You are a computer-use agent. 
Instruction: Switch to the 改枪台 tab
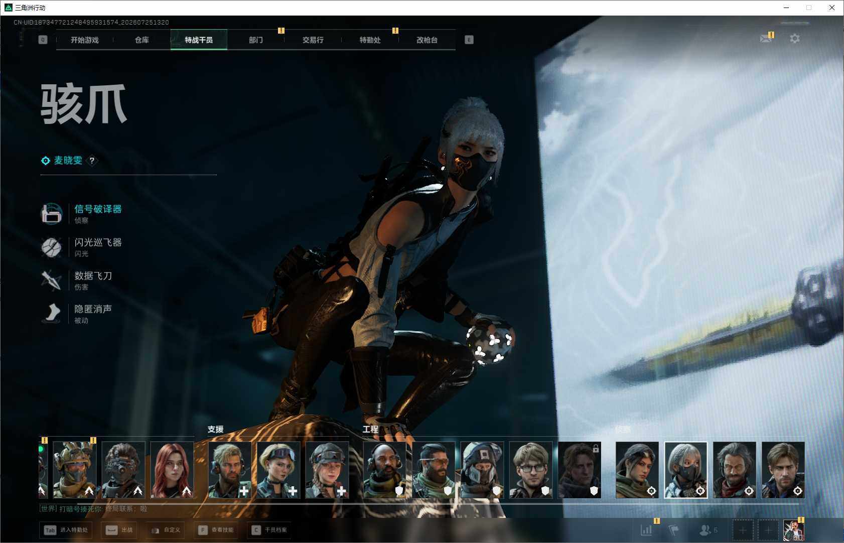pos(427,40)
